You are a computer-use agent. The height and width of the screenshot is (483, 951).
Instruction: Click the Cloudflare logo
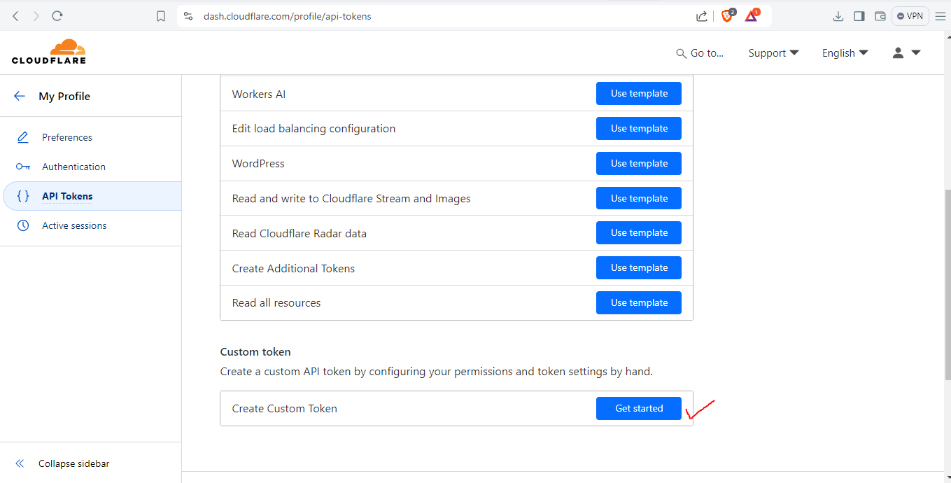[x=49, y=52]
